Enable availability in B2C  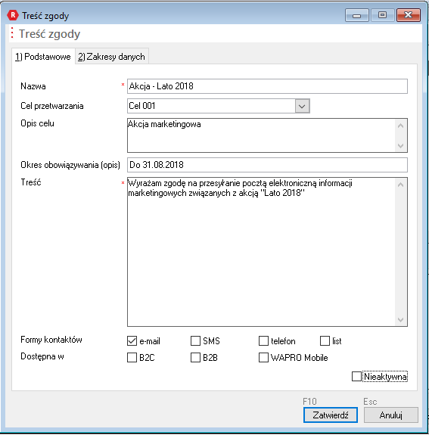tap(132, 357)
